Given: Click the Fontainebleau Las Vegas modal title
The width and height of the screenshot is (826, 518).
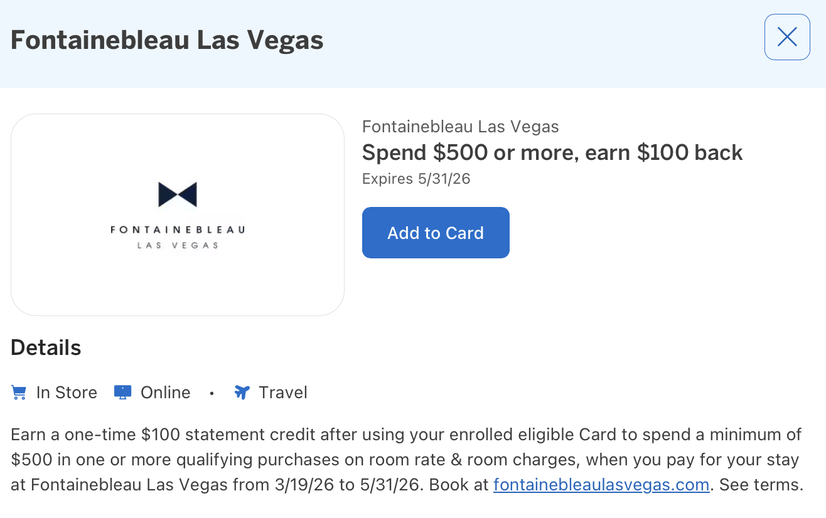Looking at the screenshot, I should [x=167, y=40].
